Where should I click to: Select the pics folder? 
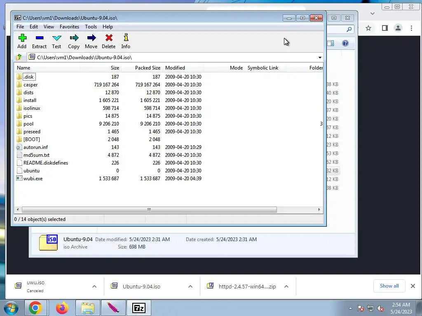28,116
